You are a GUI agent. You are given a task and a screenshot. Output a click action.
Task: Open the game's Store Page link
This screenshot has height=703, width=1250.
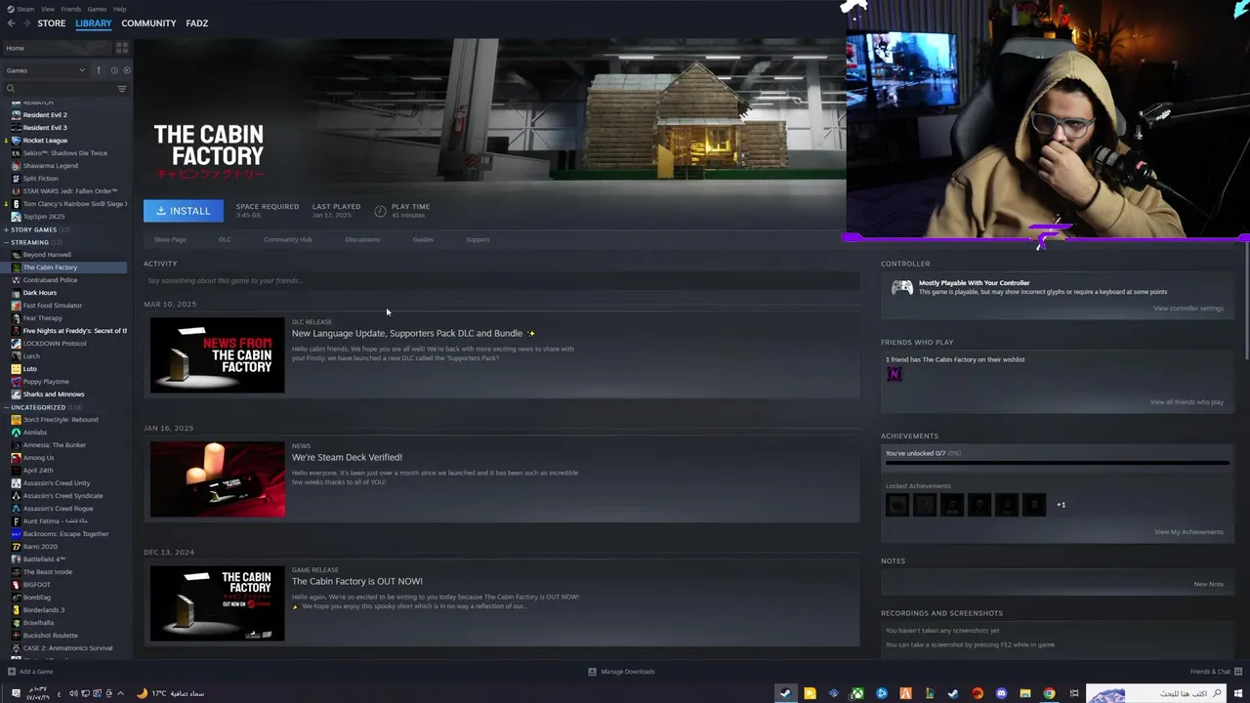click(x=170, y=239)
